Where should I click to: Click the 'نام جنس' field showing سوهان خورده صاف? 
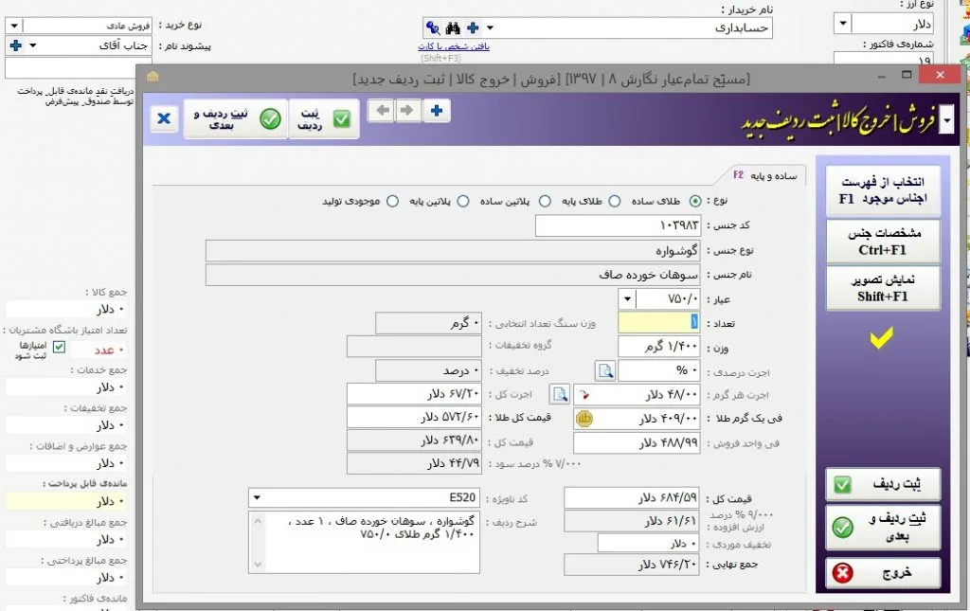pos(453,275)
